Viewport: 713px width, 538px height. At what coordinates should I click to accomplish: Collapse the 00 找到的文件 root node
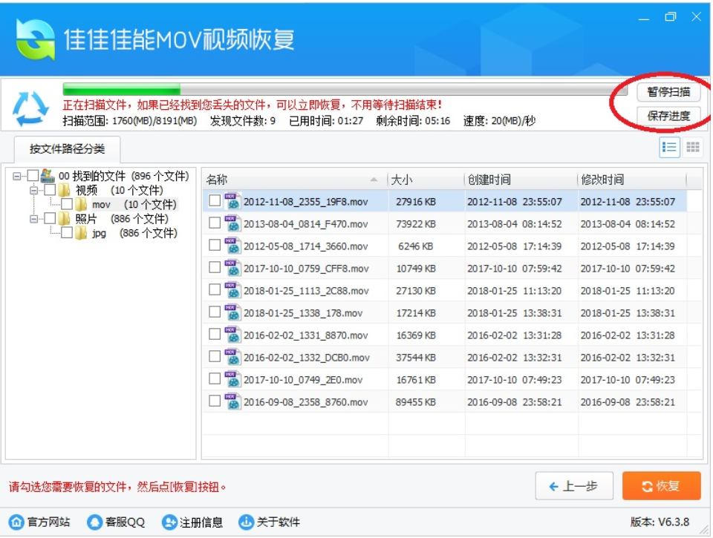tap(17, 176)
